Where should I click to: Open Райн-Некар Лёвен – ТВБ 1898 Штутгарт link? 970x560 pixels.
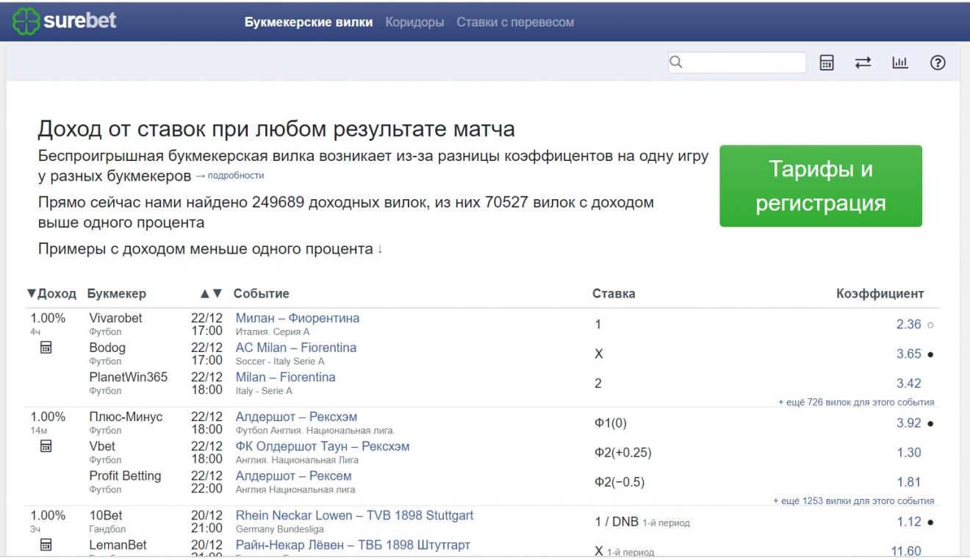pos(353,545)
